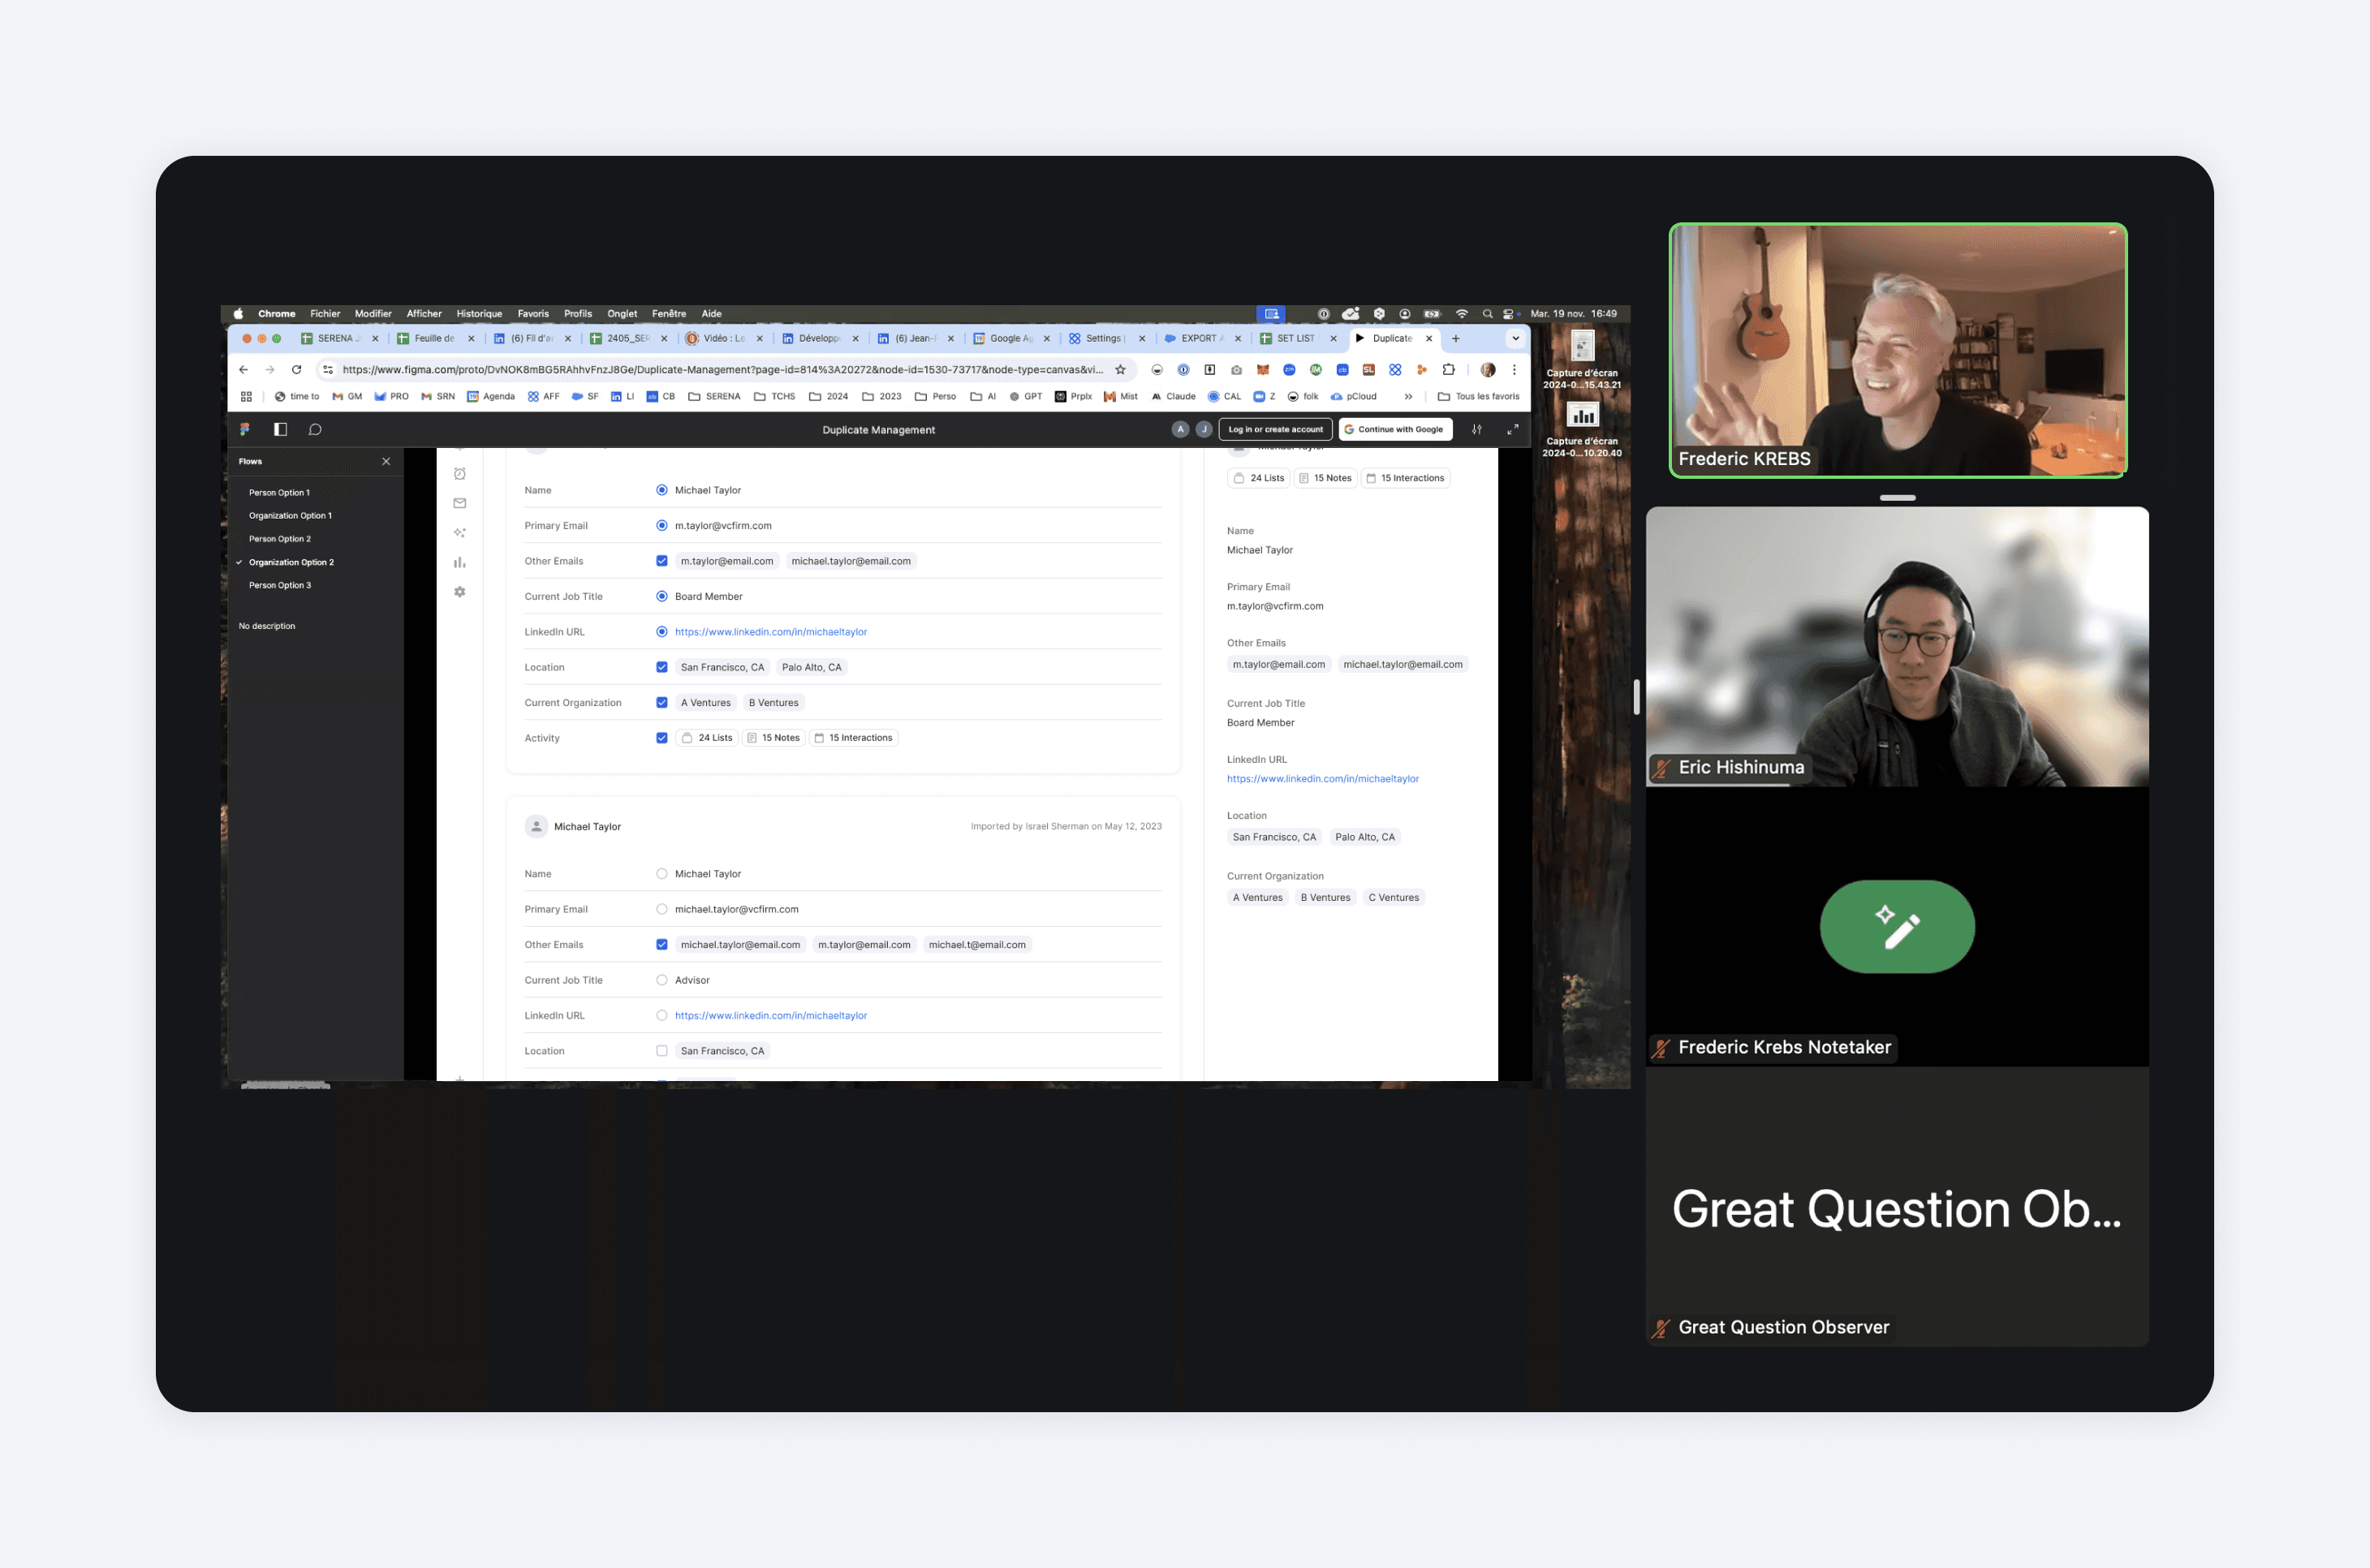Open the Figma comments bubble icon

(x=315, y=429)
